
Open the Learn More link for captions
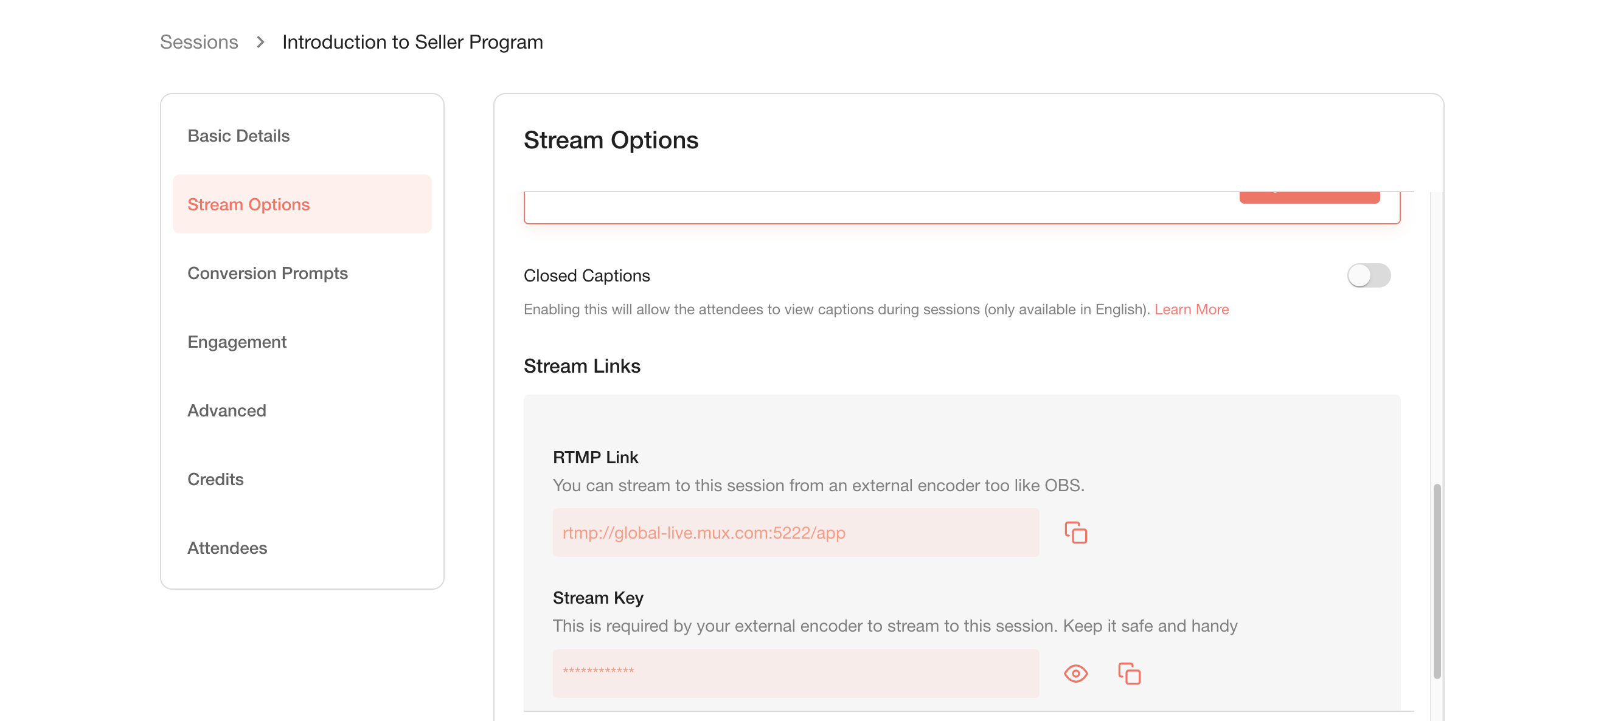(1191, 309)
